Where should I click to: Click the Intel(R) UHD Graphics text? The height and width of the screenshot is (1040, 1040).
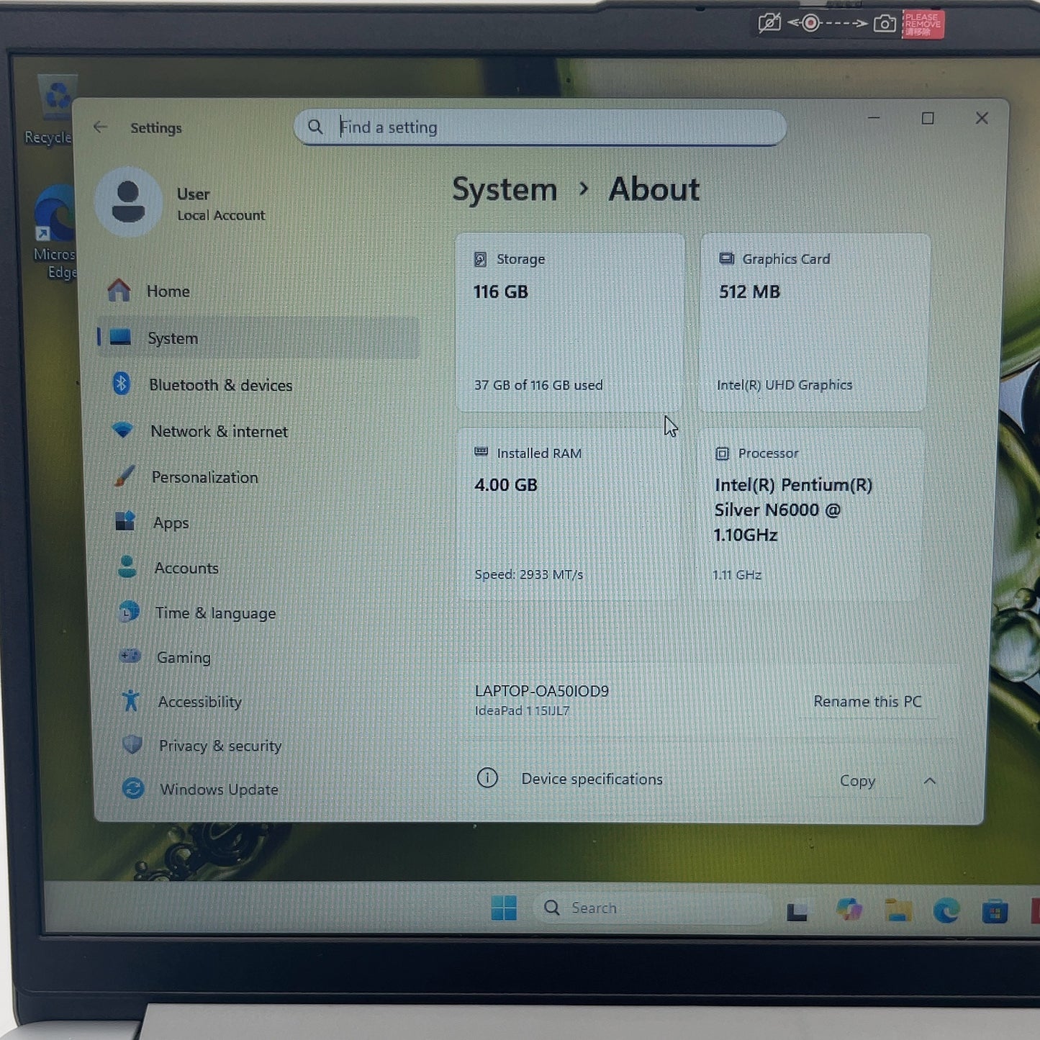[x=784, y=385]
